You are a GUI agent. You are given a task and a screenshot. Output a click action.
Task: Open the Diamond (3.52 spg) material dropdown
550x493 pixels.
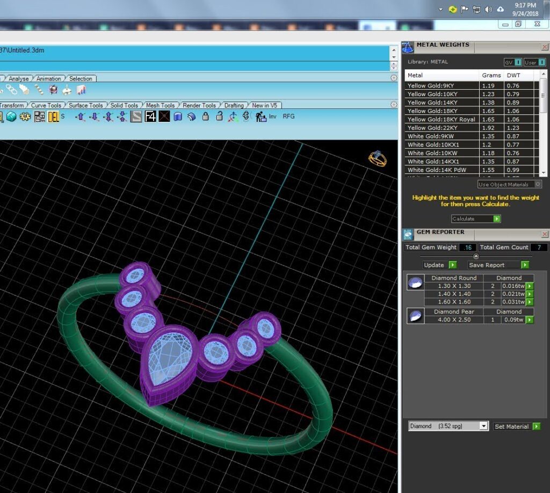tap(484, 426)
